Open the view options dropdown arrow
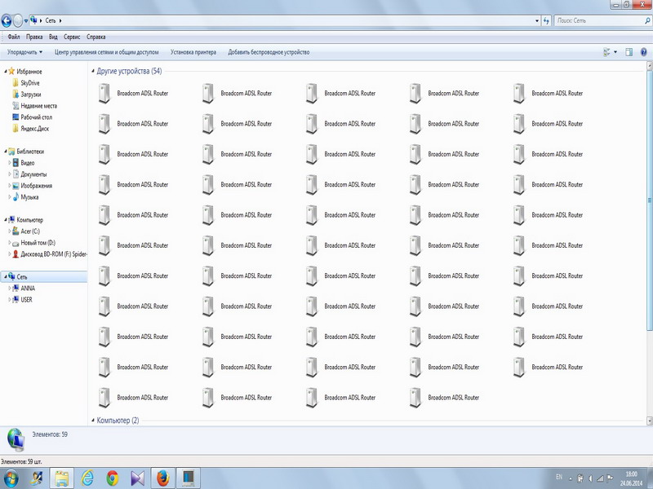The image size is (653, 489). click(615, 52)
